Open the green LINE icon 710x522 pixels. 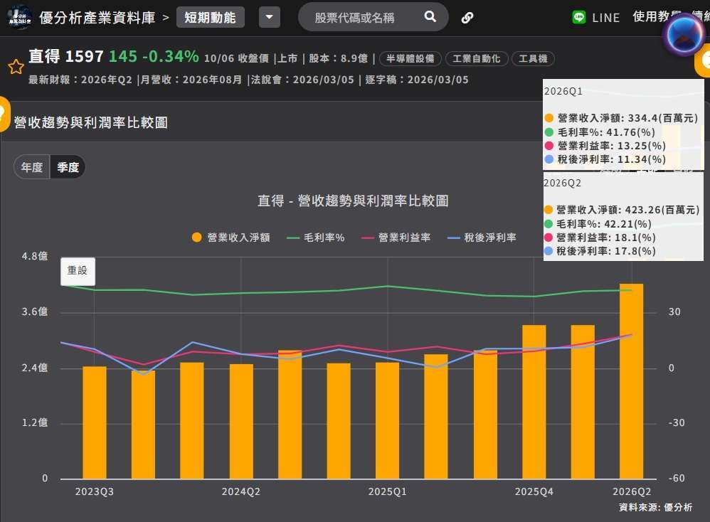(578, 17)
